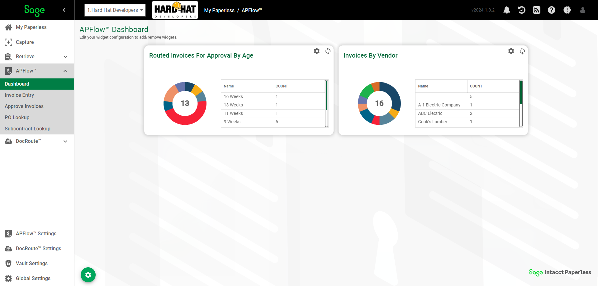Open the alert badge icon in header
This screenshot has width=598, height=286.
click(567, 10)
